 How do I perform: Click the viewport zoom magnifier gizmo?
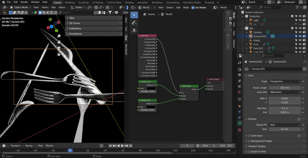59,36
